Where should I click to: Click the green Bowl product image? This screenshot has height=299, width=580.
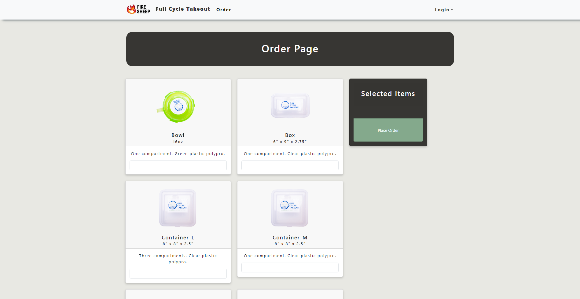178,107
